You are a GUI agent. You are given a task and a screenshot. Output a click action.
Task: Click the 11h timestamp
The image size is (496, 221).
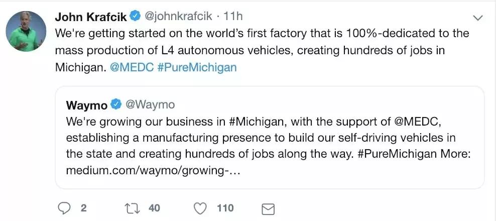[x=233, y=17]
